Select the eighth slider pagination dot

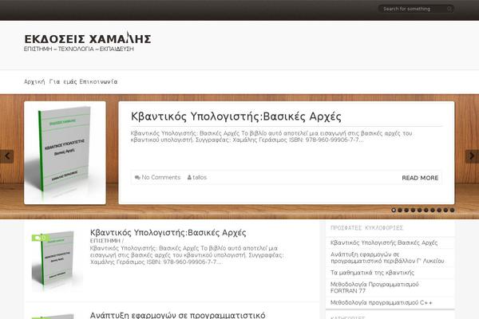(439, 210)
